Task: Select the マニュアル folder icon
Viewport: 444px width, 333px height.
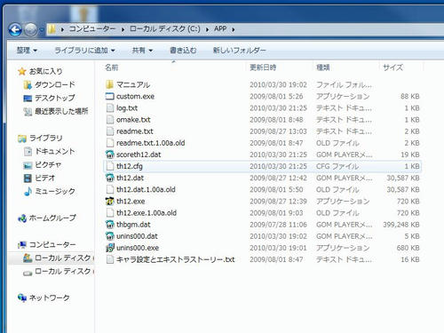Action: 110,84
